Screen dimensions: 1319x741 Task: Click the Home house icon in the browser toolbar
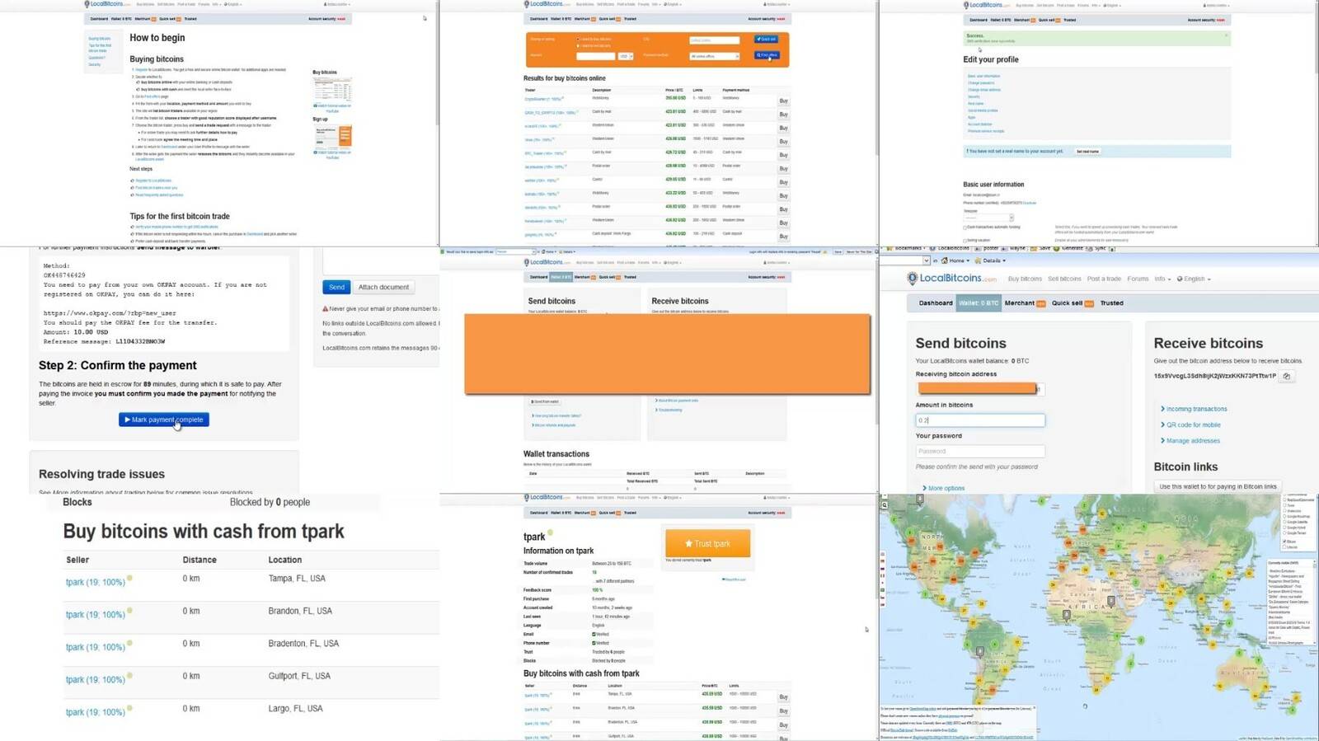[944, 260]
